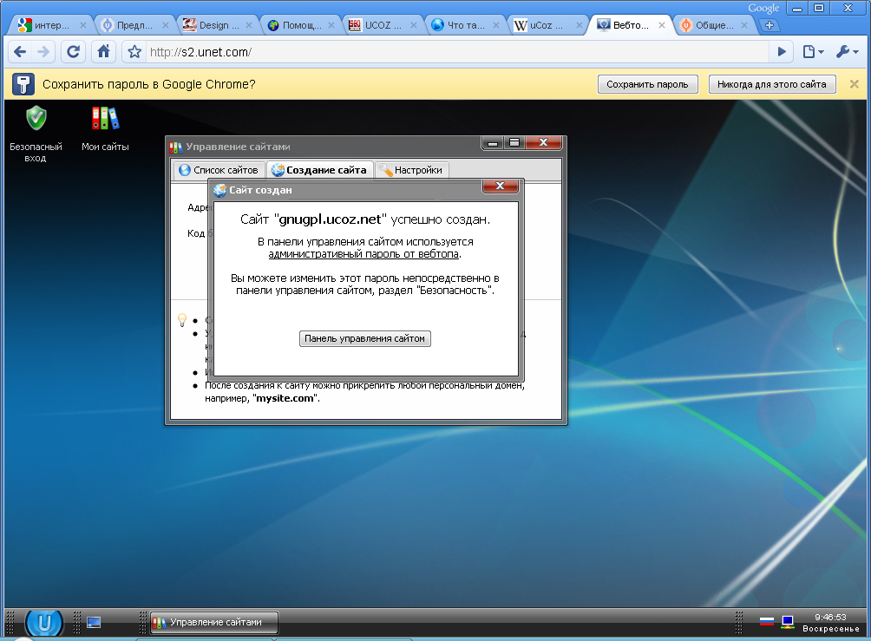Click the Управление сайтами title bar icon
This screenshot has height=641, width=871.
[176, 147]
